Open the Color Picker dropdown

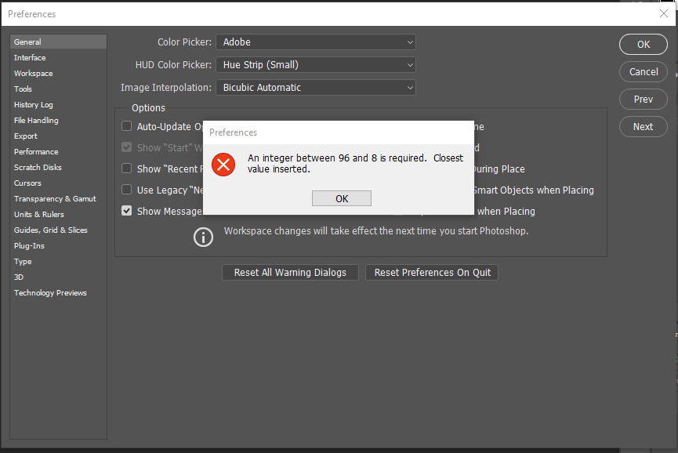pos(316,42)
